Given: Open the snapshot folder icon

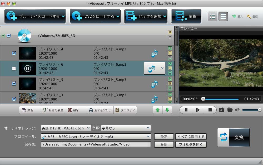Looking at the screenshot, I should pos(230,110).
